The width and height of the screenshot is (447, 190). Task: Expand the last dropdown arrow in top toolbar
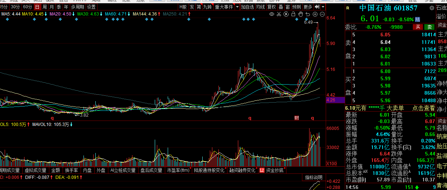point(323,7)
